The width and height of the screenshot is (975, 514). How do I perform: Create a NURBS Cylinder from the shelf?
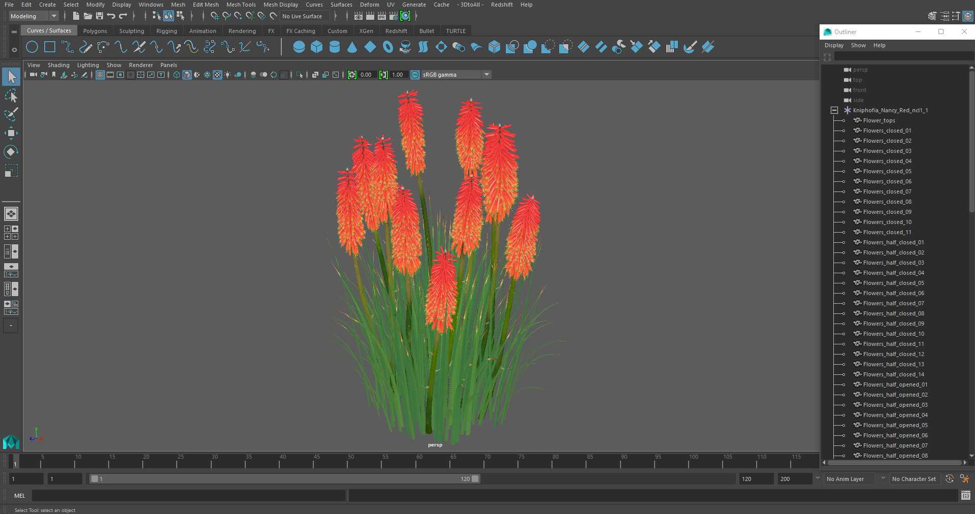click(x=335, y=47)
